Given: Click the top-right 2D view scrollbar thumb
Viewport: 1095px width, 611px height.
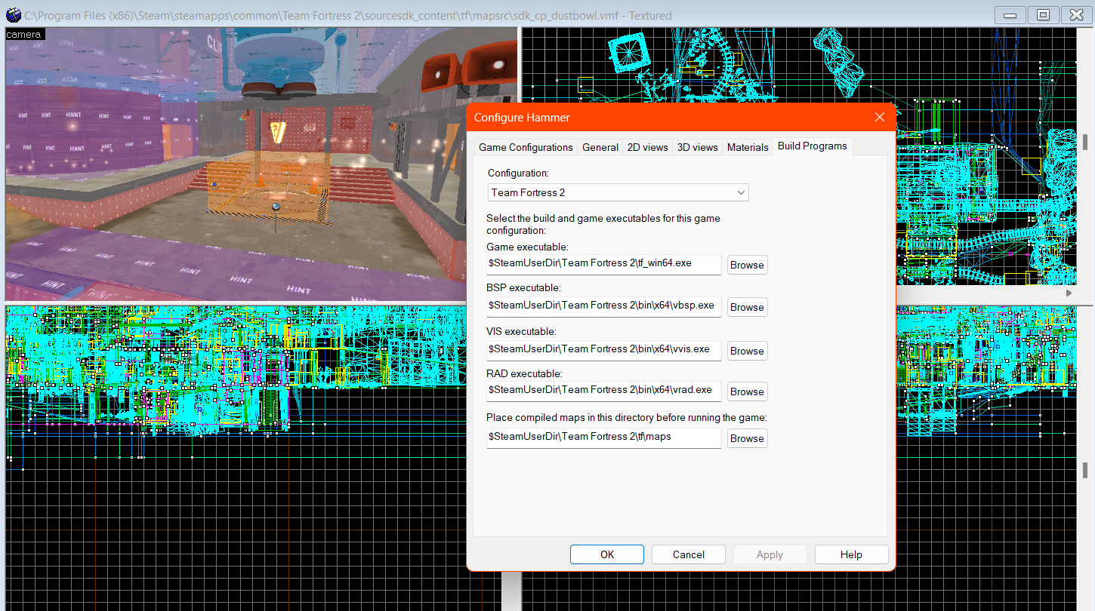Looking at the screenshot, I should tap(1085, 142).
